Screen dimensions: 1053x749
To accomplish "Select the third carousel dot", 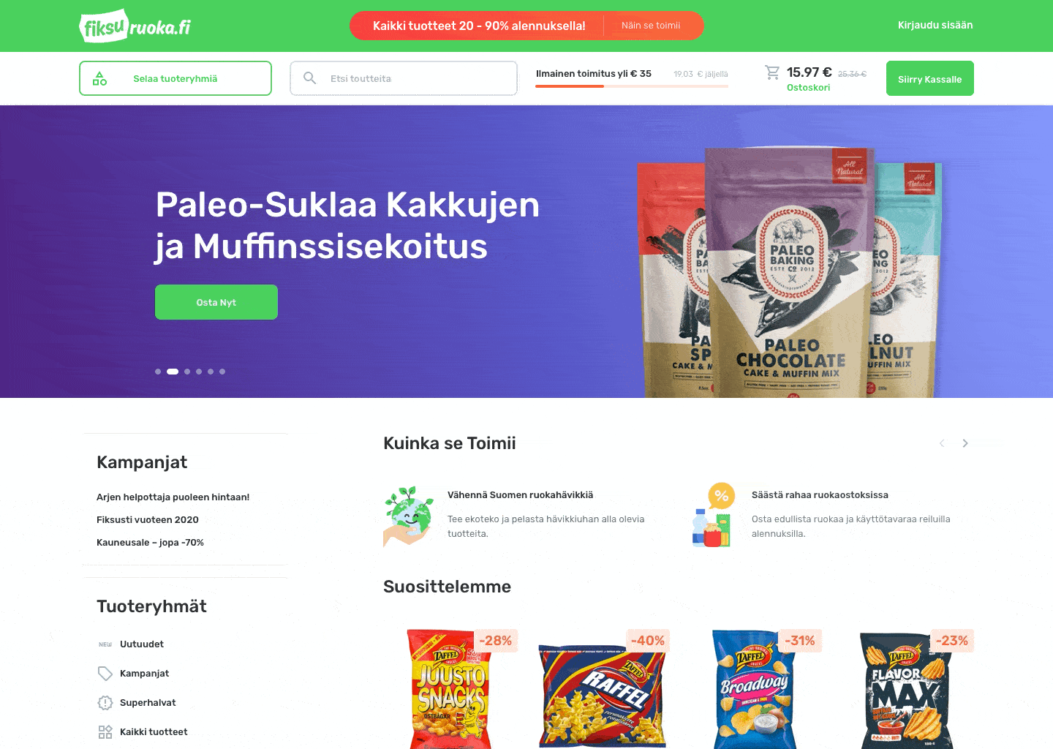I will tap(187, 372).
